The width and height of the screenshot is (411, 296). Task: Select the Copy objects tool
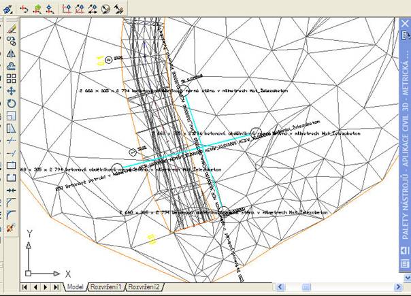(11, 41)
